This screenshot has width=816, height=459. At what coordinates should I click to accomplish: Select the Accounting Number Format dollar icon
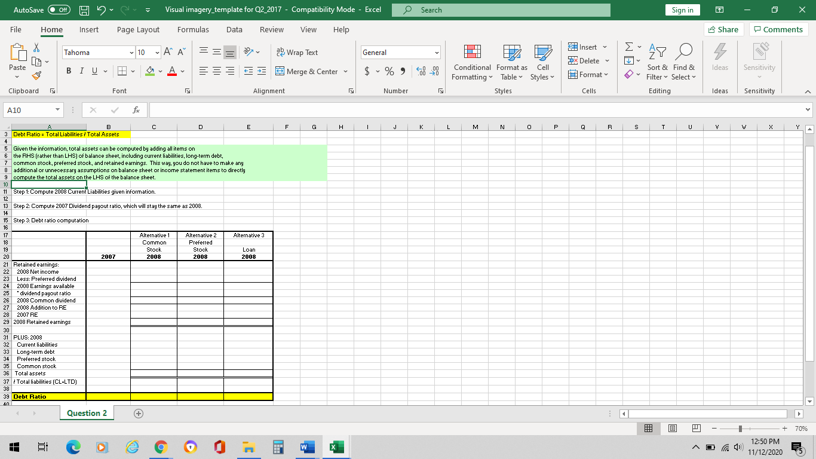click(367, 71)
